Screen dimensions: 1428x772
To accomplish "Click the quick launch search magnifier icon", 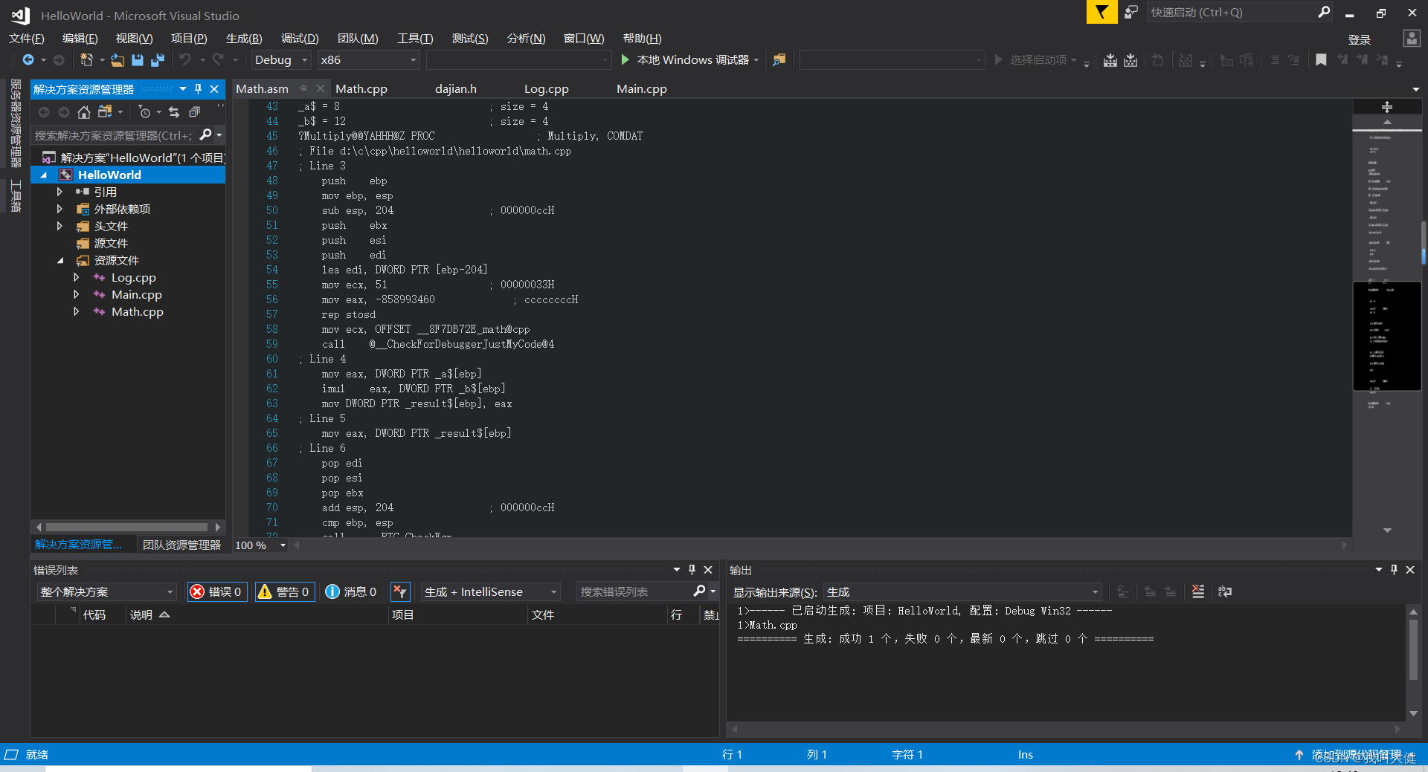I will 1324,12.
